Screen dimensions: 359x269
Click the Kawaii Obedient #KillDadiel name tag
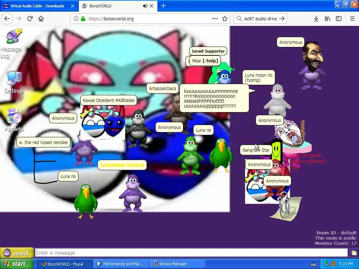[109, 100]
